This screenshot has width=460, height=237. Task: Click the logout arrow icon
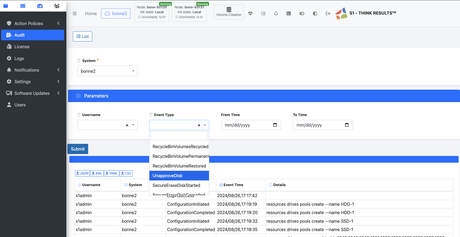[x=328, y=13]
